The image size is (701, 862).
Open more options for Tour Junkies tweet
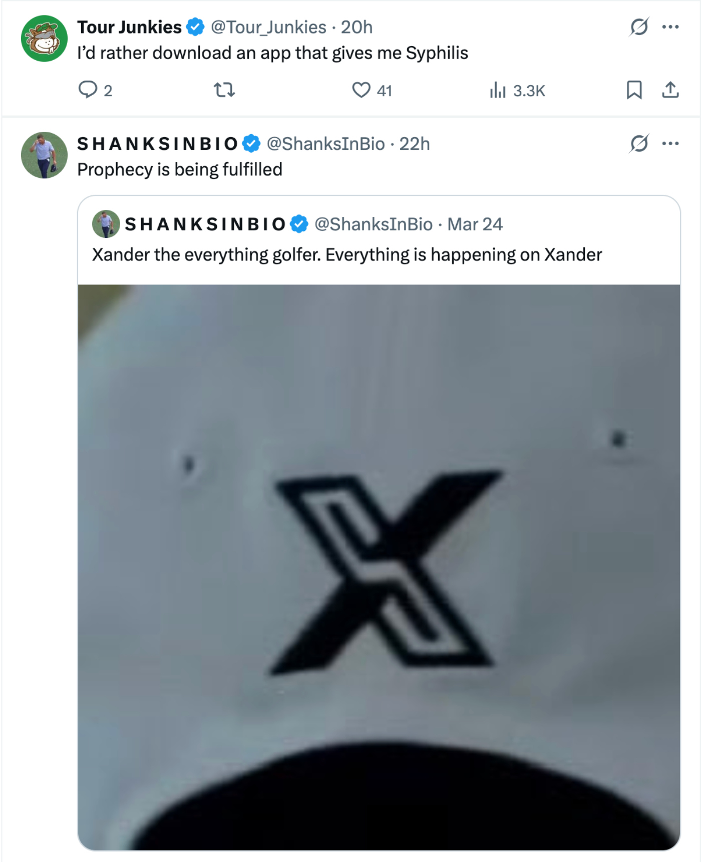(670, 27)
